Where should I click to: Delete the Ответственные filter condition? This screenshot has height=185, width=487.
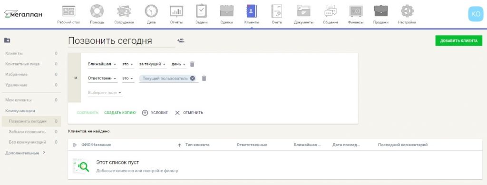(x=204, y=78)
